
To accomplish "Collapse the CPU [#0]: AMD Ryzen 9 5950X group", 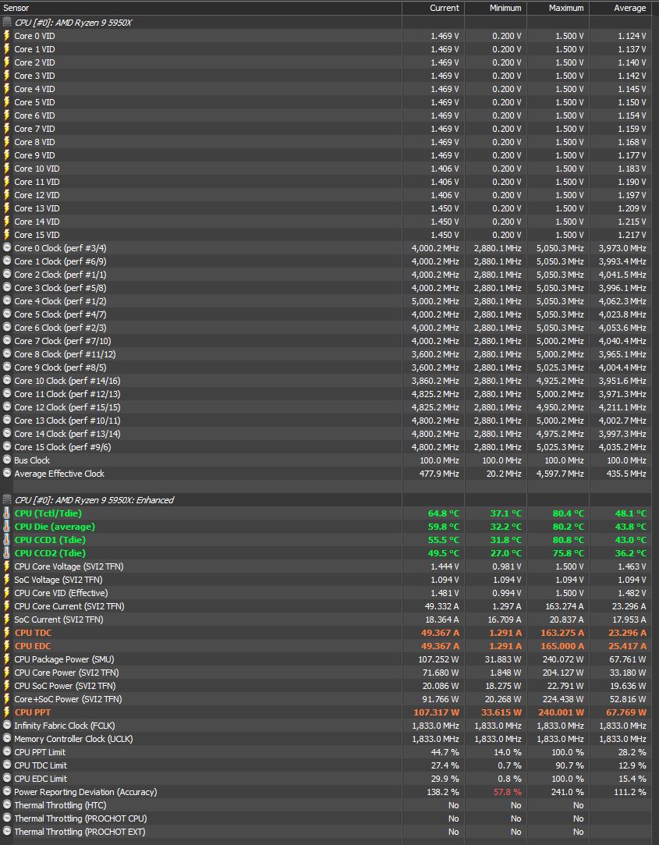I will click(x=6, y=23).
